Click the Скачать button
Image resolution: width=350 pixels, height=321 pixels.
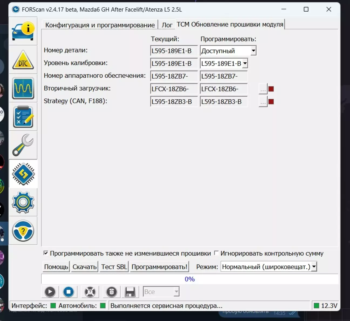point(85,267)
